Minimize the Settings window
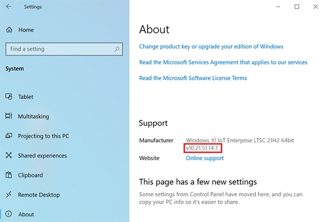Viewport: 325px width, 222px height. pos(278,7)
